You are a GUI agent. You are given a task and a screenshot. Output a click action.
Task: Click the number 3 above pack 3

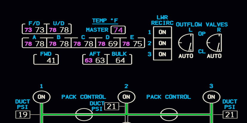coord(211,86)
